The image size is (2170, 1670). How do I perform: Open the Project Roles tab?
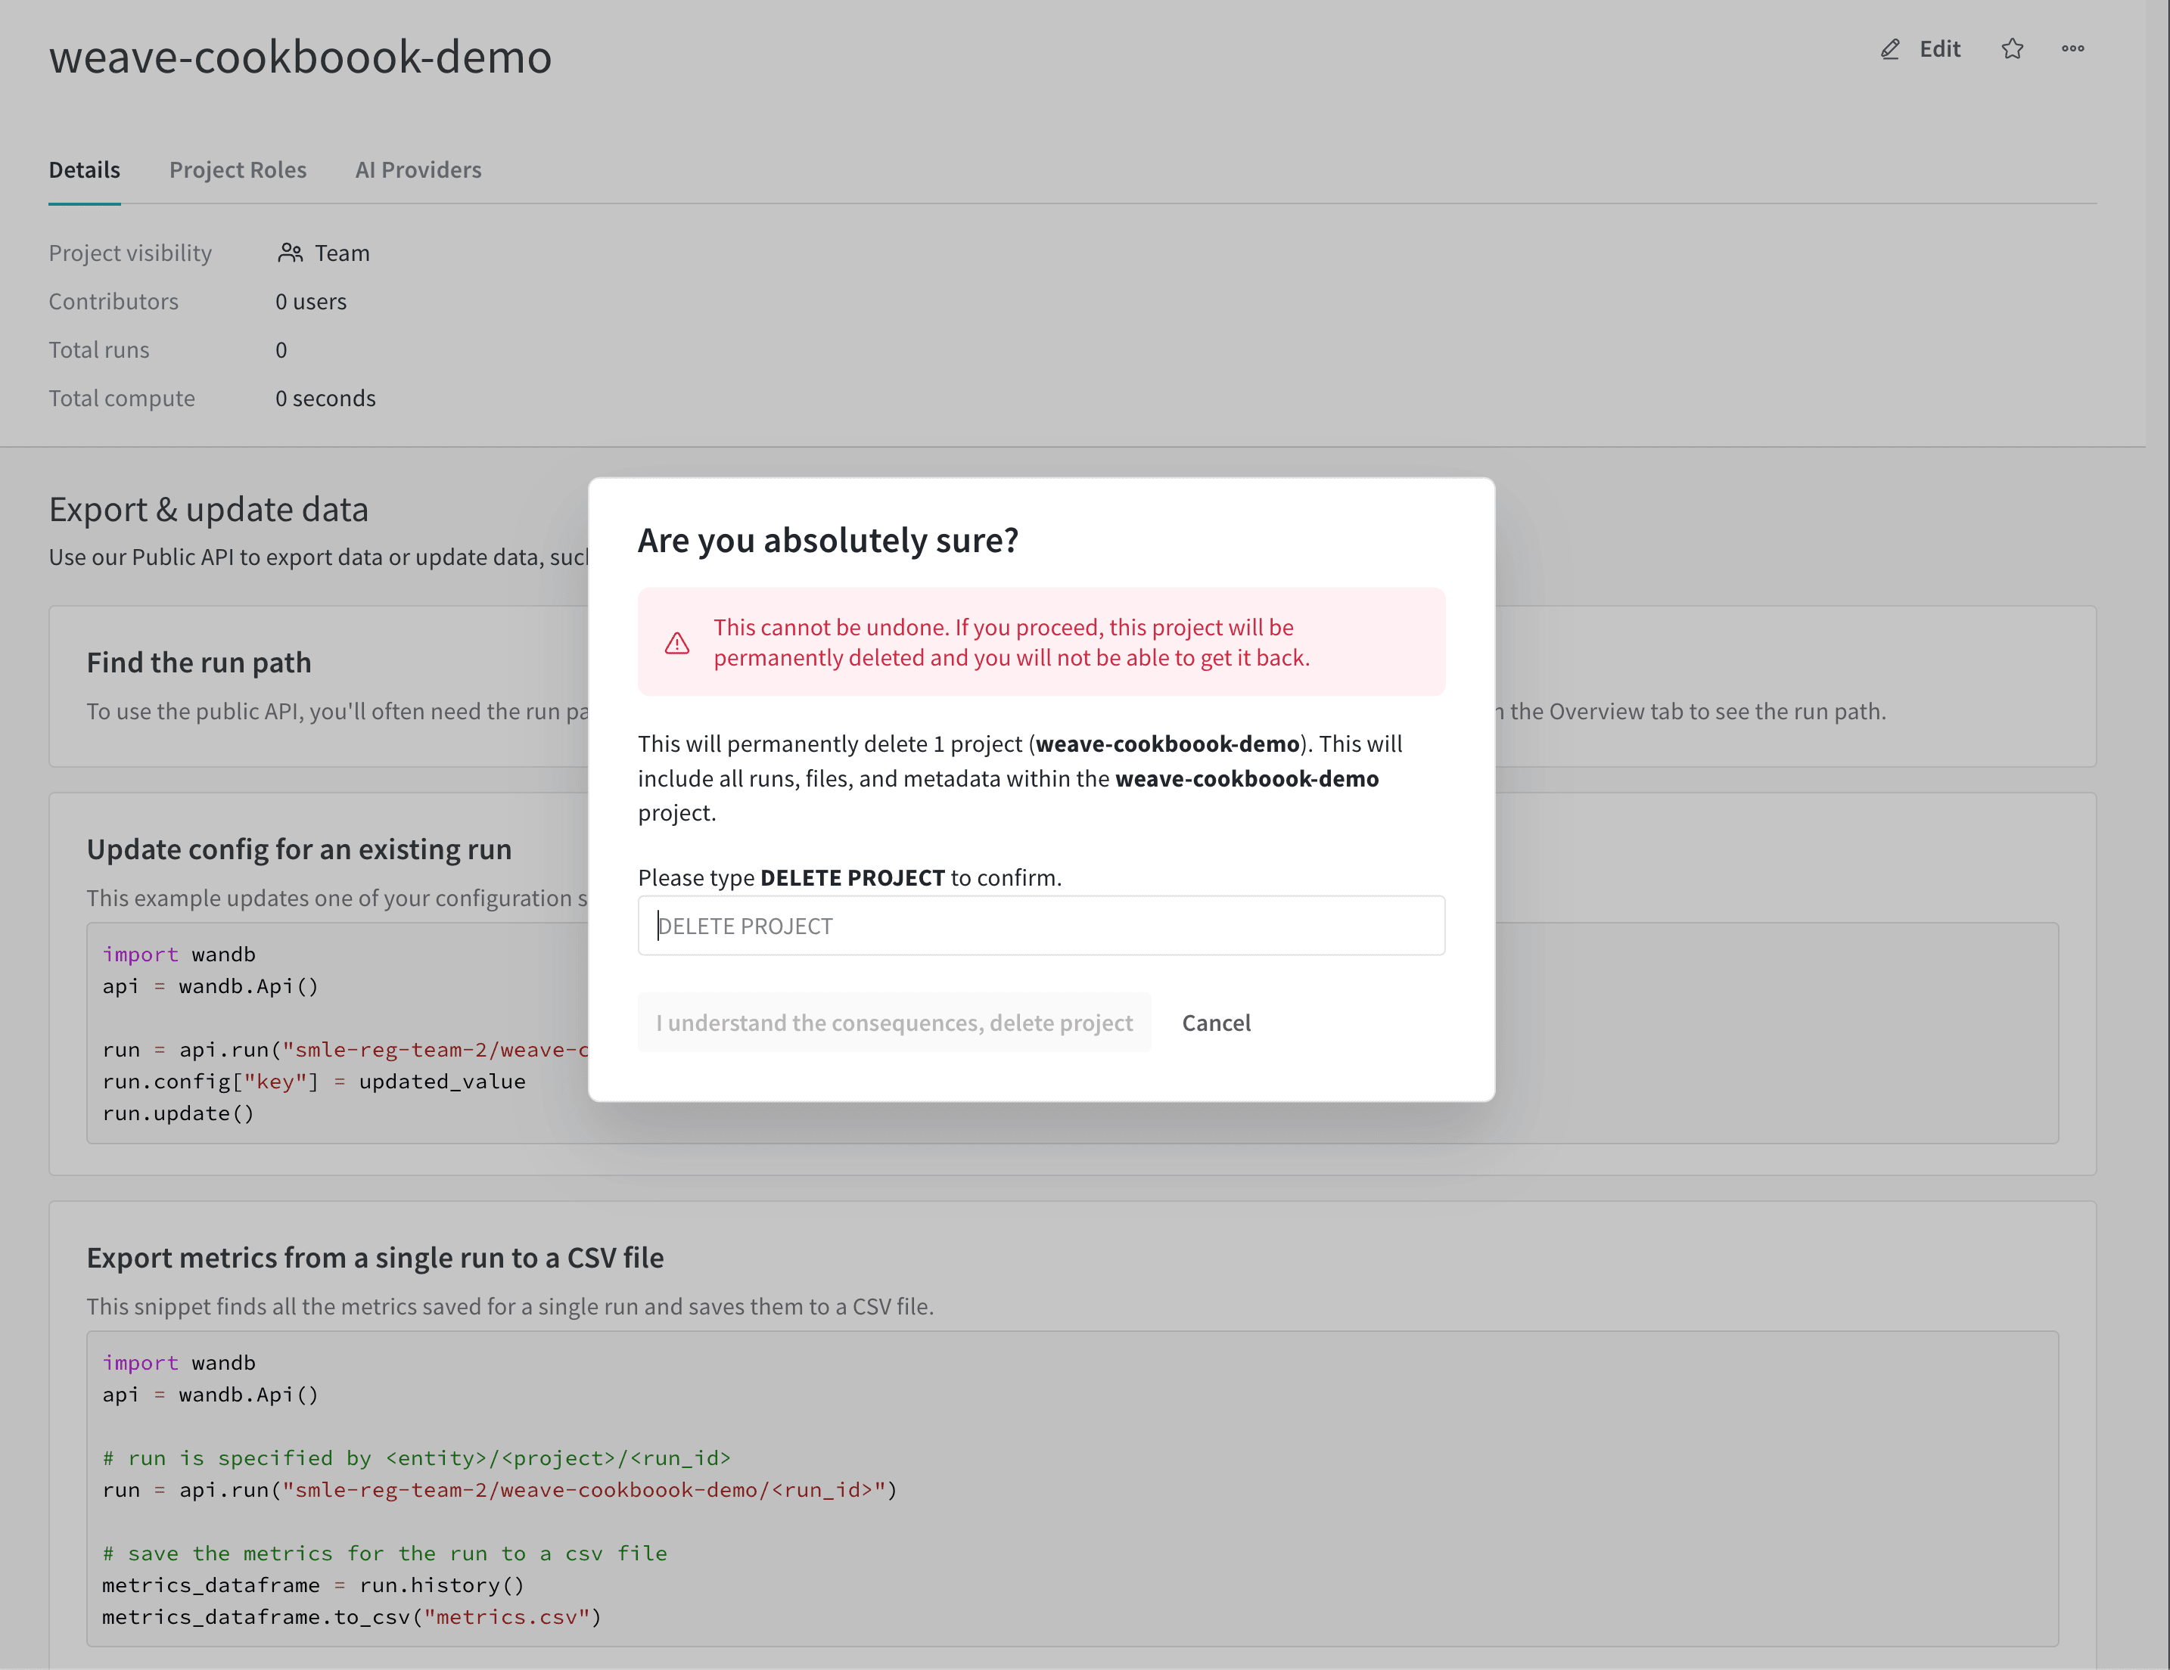click(x=238, y=170)
